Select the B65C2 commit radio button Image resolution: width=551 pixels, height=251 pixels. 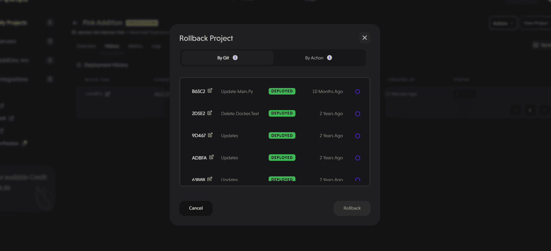[x=357, y=92]
